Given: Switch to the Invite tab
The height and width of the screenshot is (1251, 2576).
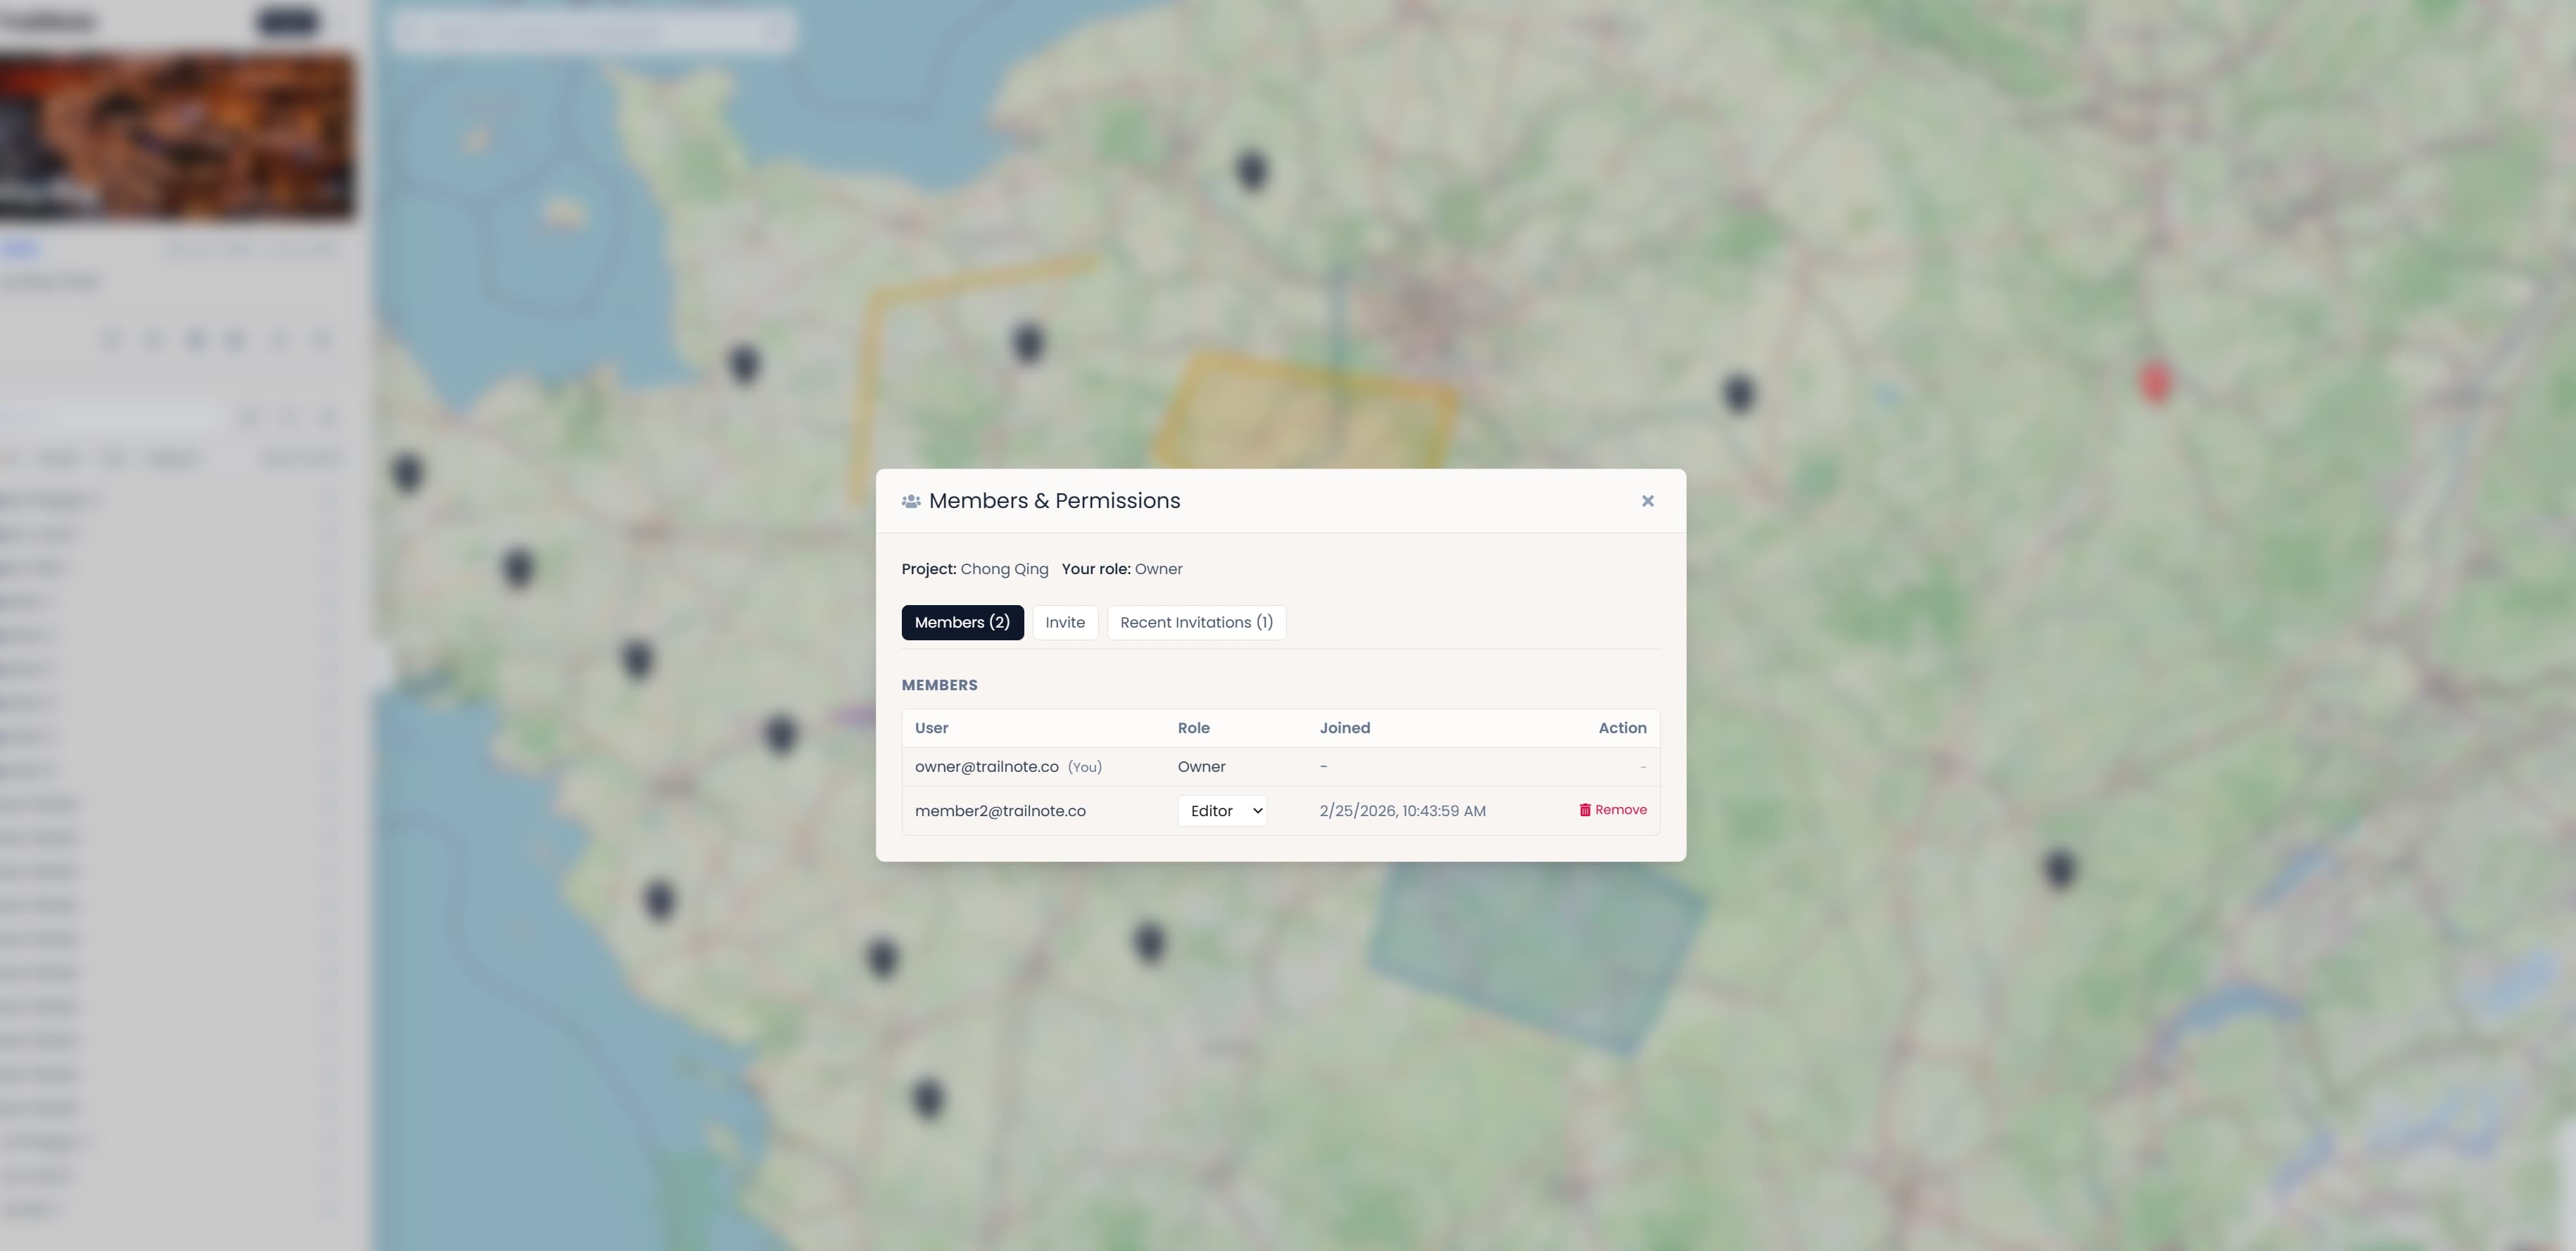Looking at the screenshot, I should click(x=1064, y=623).
